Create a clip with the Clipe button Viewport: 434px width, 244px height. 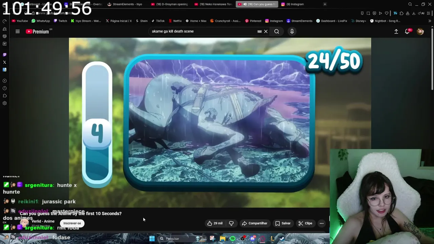pos(305,223)
